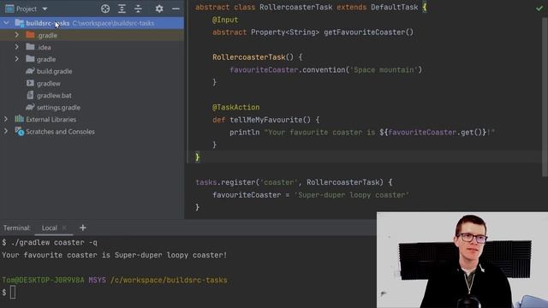Image resolution: width=548 pixels, height=308 pixels.
Task: Add a new terminal session tab
Action: pyautogui.click(x=82, y=228)
